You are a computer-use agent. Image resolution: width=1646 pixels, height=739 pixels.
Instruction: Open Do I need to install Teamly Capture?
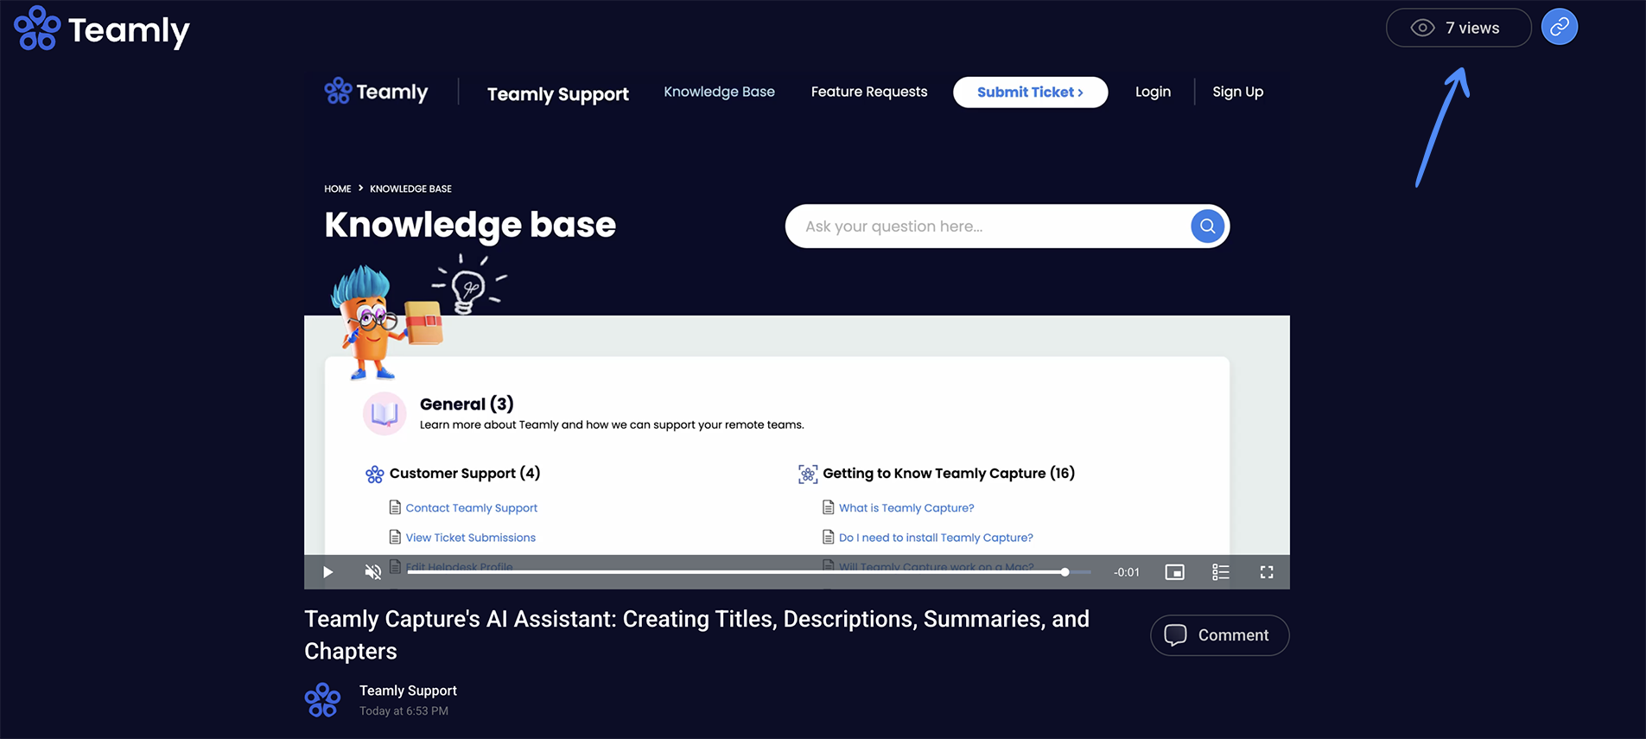click(936, 538)
